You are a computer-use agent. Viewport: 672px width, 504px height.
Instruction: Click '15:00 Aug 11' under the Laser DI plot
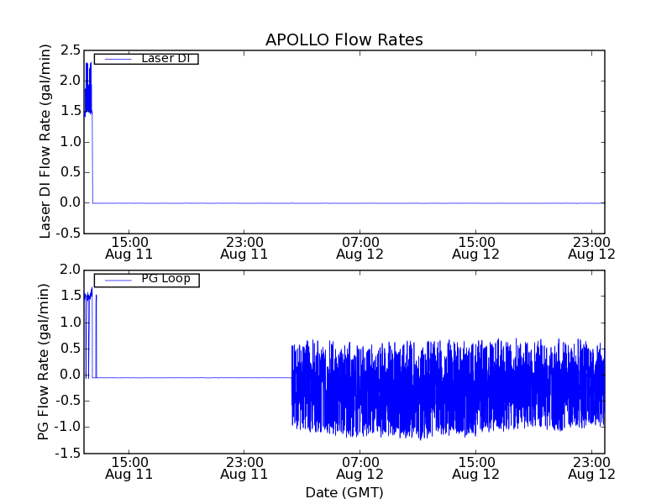click(129, 249)
